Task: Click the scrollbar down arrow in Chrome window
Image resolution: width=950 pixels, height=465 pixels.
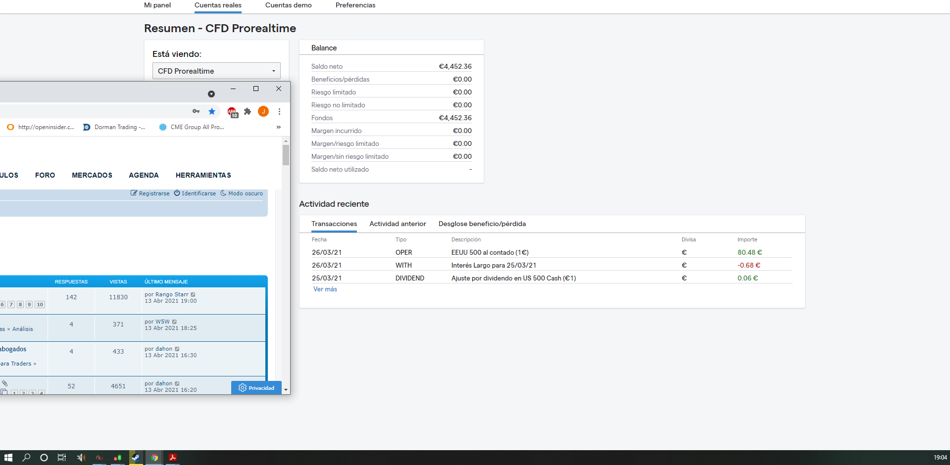Action: (286, 390)
